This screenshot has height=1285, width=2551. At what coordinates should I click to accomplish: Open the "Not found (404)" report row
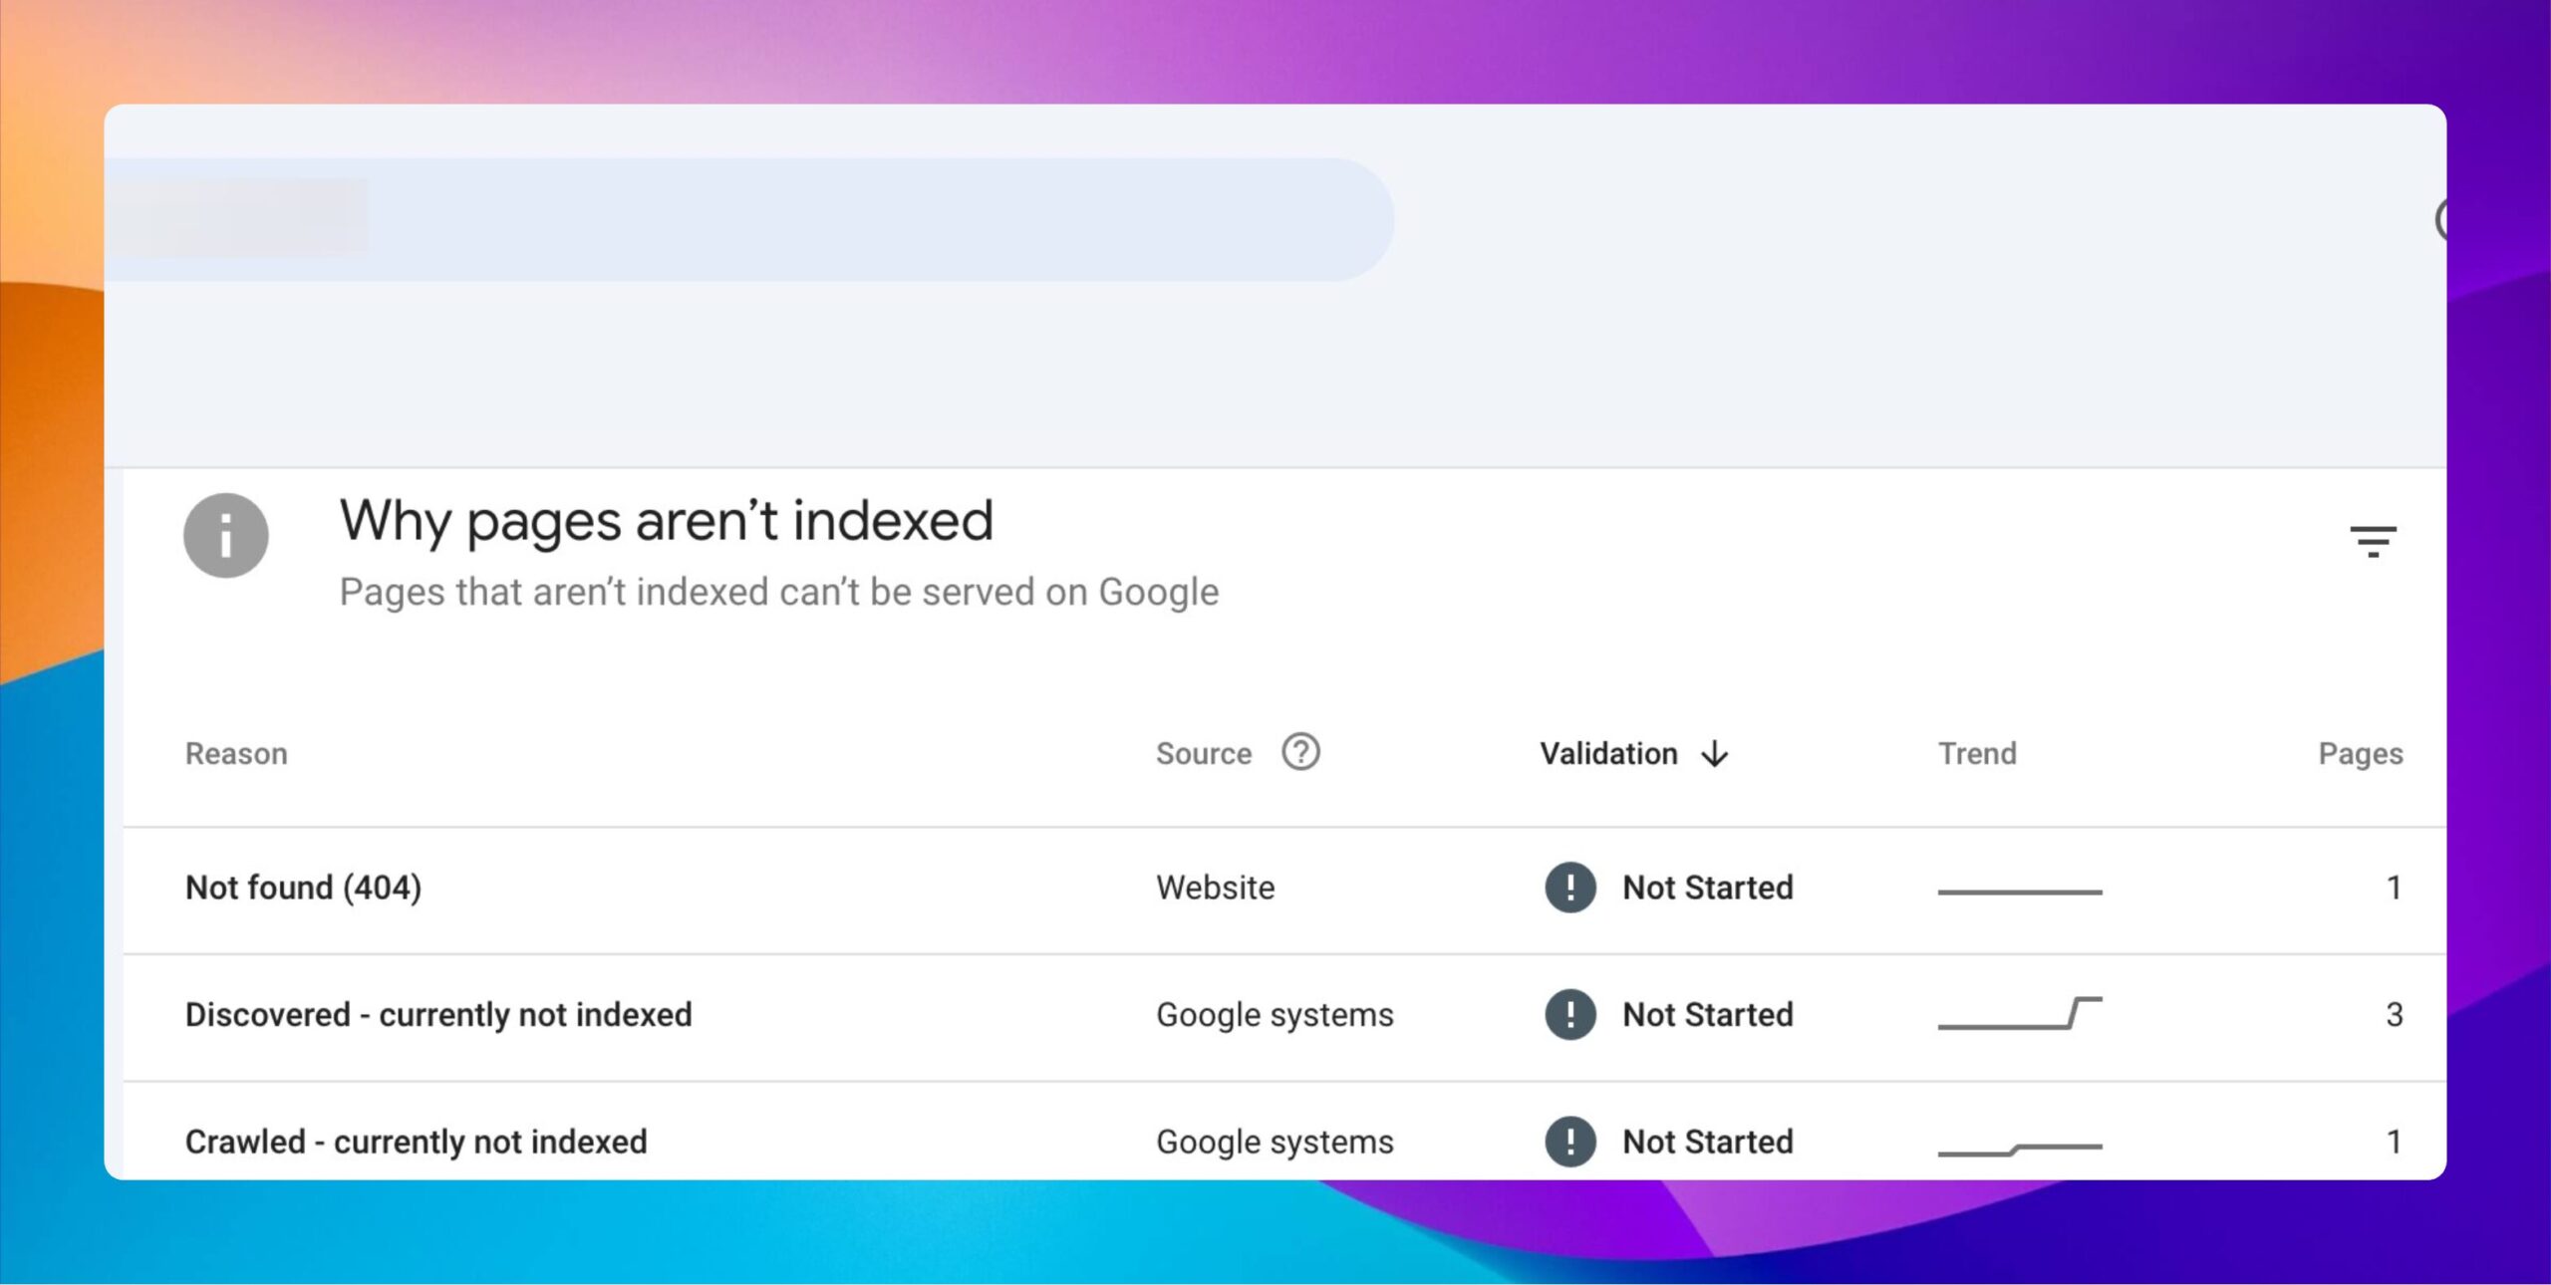[303, 887]
